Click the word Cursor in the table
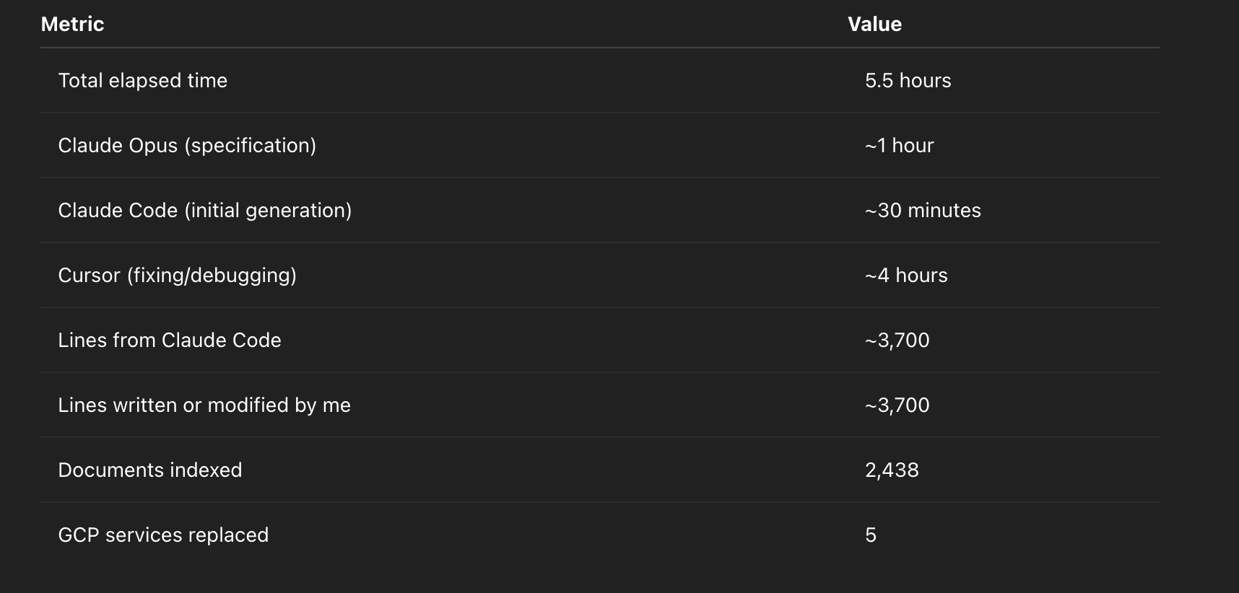Viewport: 1239px width, 593px height. point(89,275)
